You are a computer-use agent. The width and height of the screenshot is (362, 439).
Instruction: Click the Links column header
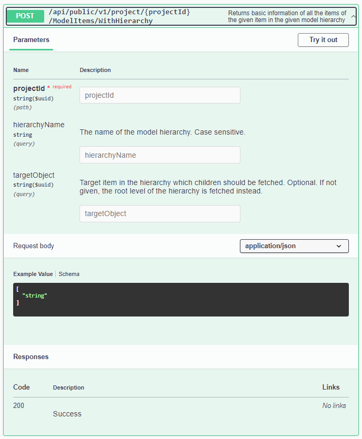tap(330, 387)
